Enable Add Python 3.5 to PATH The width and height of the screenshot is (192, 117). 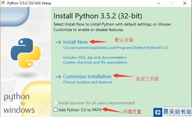pyautogui.click(x=56, y=110)
